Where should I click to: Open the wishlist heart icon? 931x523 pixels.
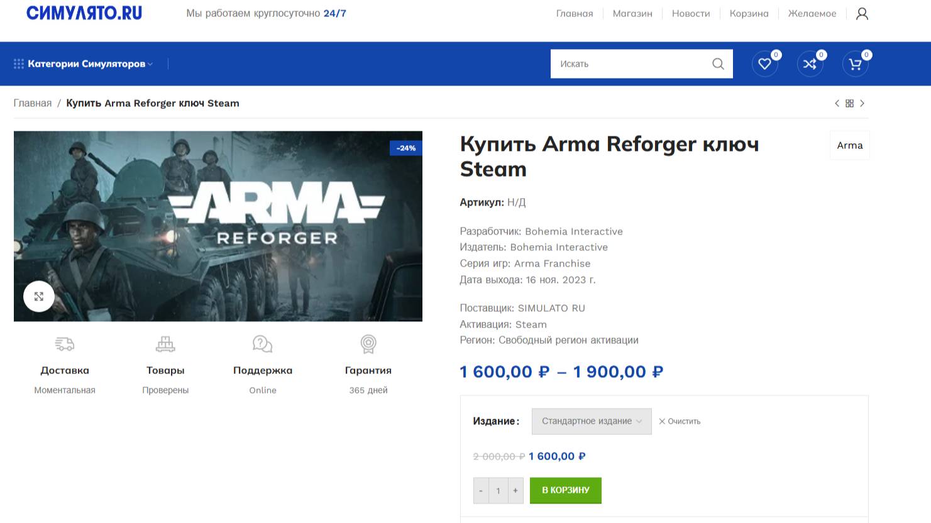click(764, 63)
